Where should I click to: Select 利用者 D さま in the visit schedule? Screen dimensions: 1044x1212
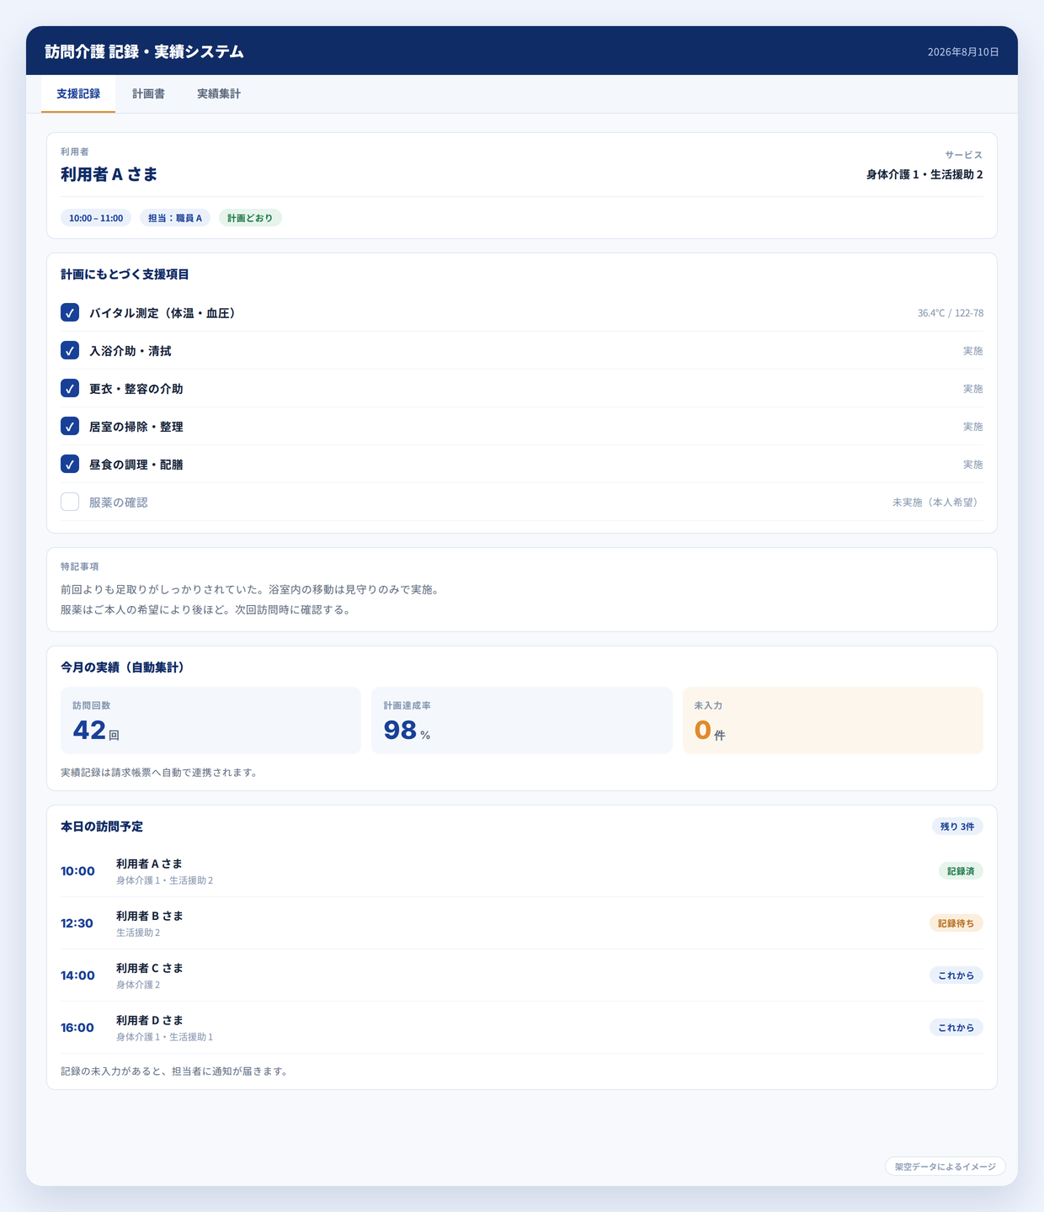[150, 1020]
